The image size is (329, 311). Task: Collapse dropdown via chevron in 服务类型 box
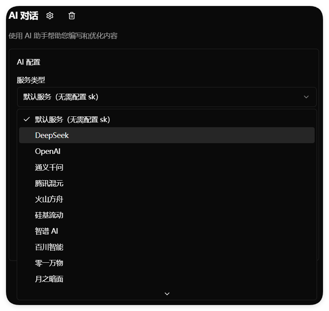click(306, 97)
